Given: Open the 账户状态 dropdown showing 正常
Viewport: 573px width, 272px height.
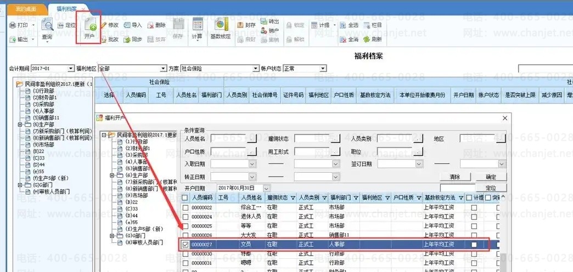Looking at the screenshot, I should pos(322,69).
